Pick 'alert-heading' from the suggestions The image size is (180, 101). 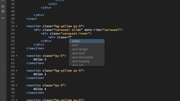click(87, 61)
